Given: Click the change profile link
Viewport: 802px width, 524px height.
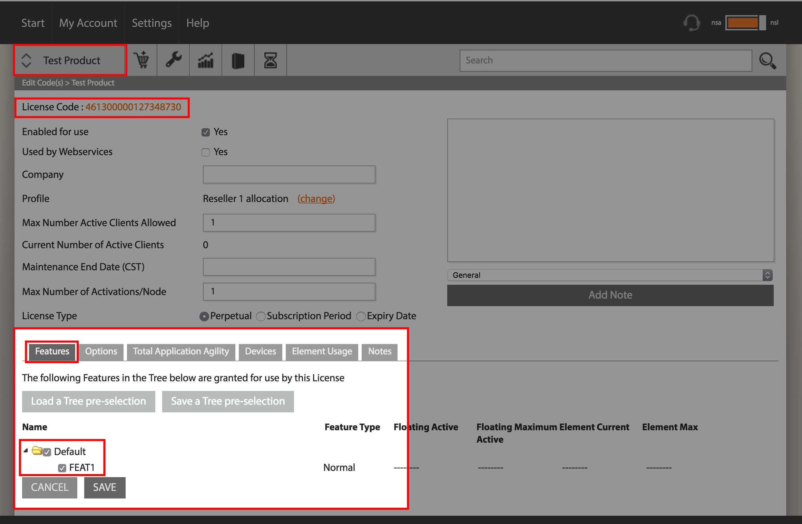Looking at the screenshot, I should (x=316, y=199).
